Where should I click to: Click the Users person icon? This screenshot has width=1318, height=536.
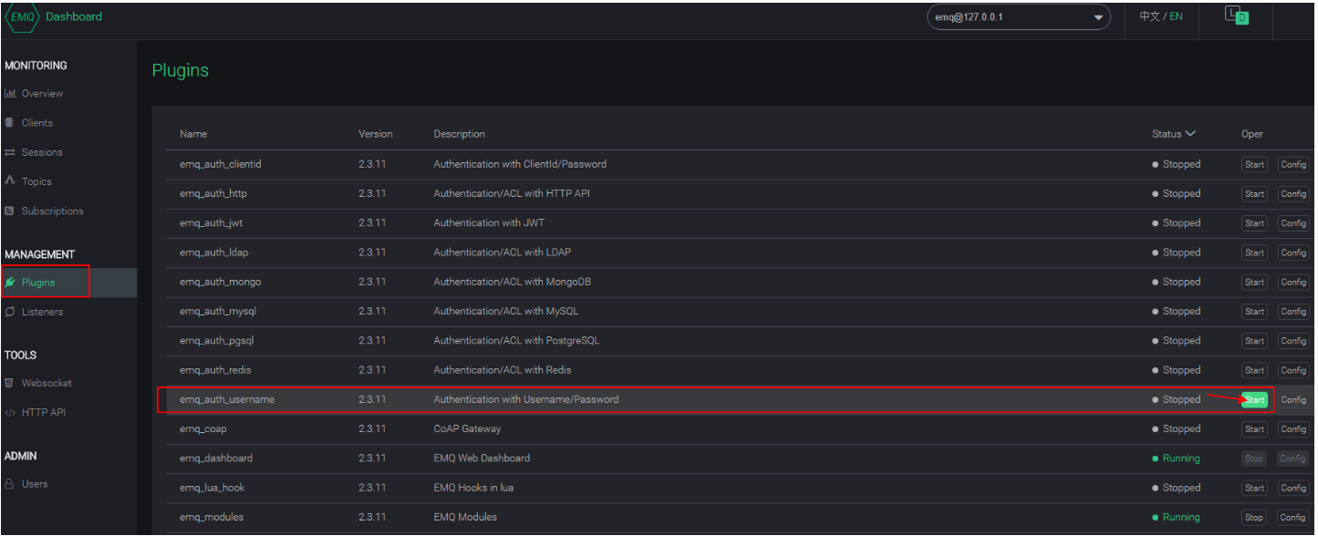point(10,484)
